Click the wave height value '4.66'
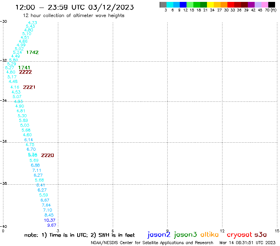The image size is (280, 246). coord(23,41)
